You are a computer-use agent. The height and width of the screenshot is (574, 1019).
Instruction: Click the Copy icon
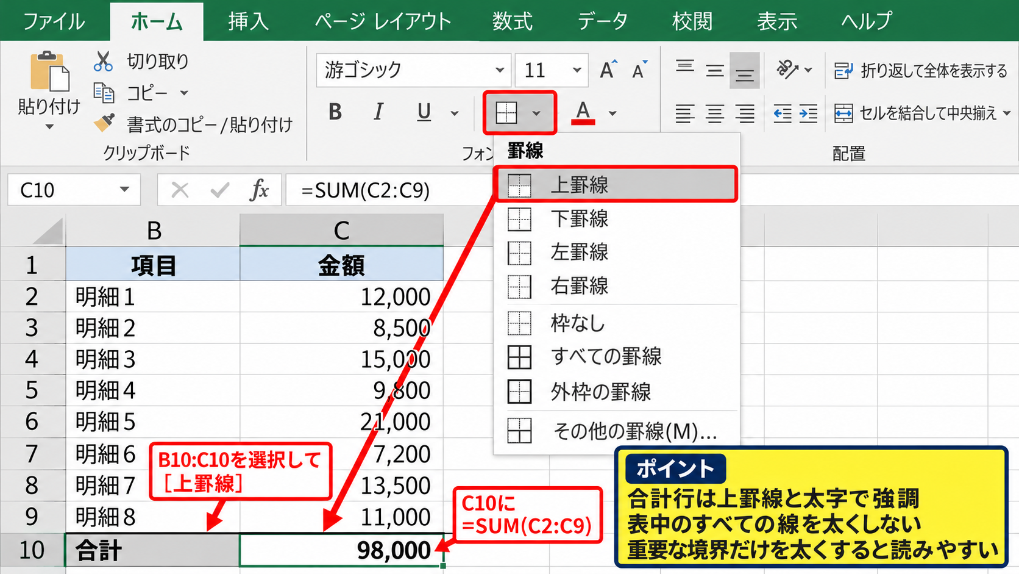point(104,93)
